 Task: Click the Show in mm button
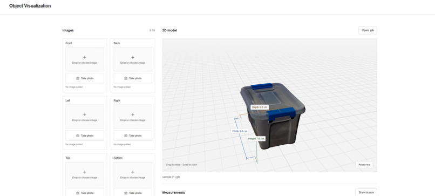tap(366, 193)
